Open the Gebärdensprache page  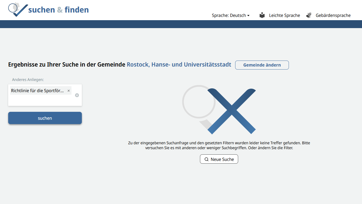pos(333,15)
